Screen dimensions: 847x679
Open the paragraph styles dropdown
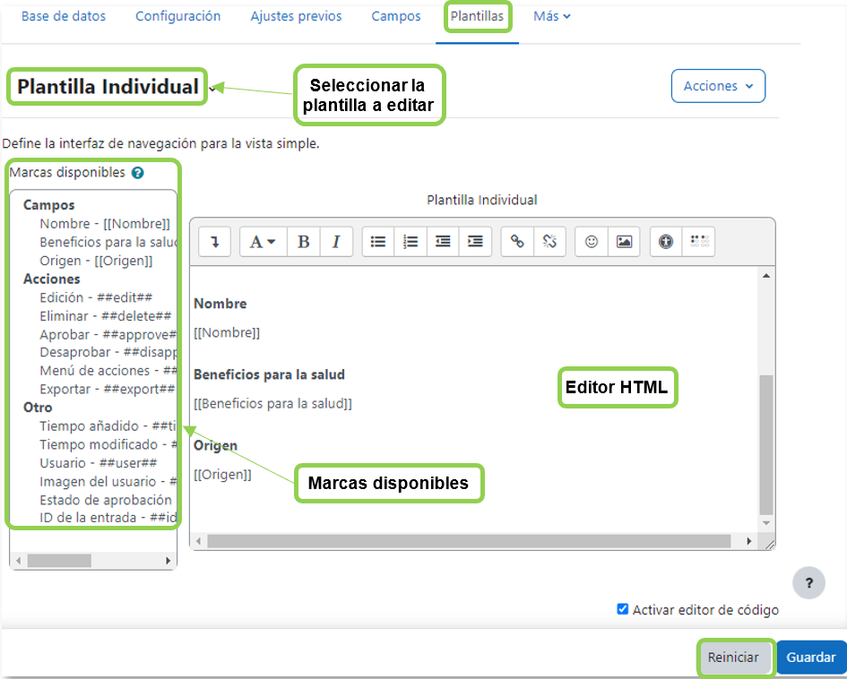click(263, 242)
